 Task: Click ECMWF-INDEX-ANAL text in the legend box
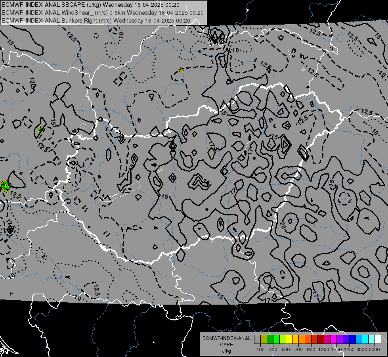pos(226,338)
